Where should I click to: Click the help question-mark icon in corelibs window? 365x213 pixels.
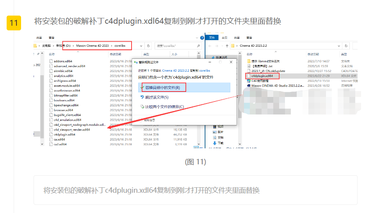[202, 38]
